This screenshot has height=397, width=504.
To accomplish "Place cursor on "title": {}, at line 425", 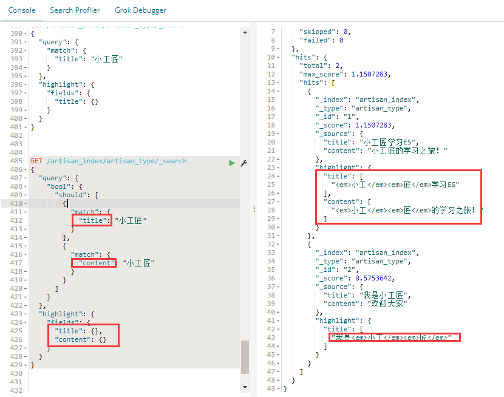I will click(x=78, y=331).
